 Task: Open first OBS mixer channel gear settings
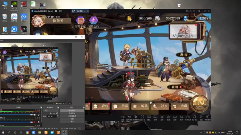coord(39,115)
